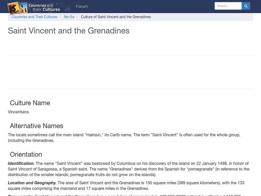Open the Forum navigation menu
Image resolution: width=261 pixels, height=196 pixels.
click(82, 6)
